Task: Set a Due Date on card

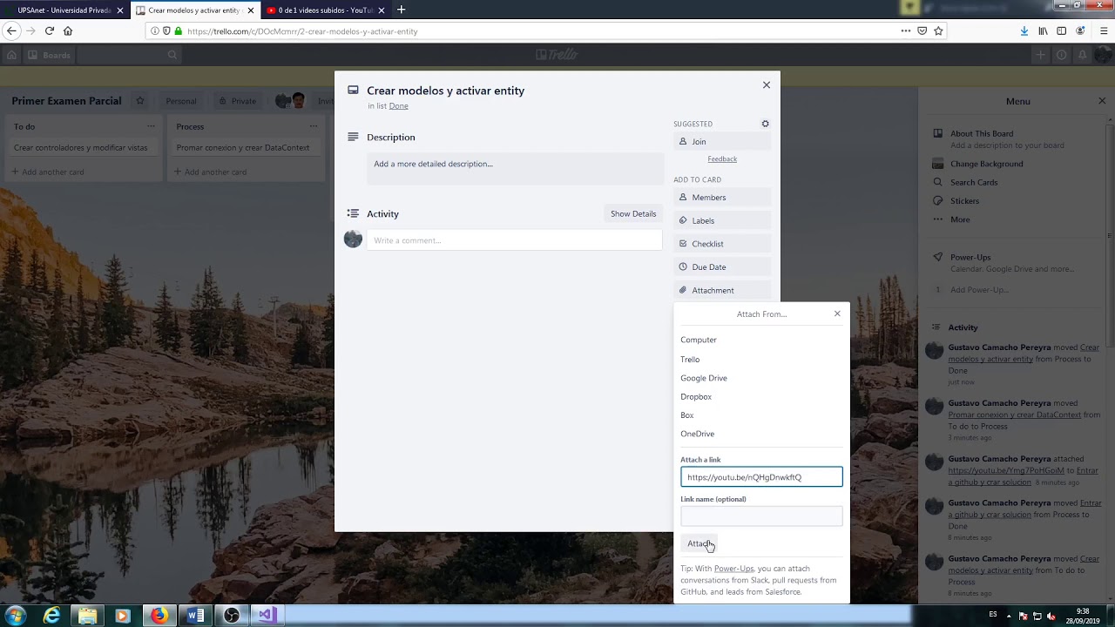Action: point(722,266)
